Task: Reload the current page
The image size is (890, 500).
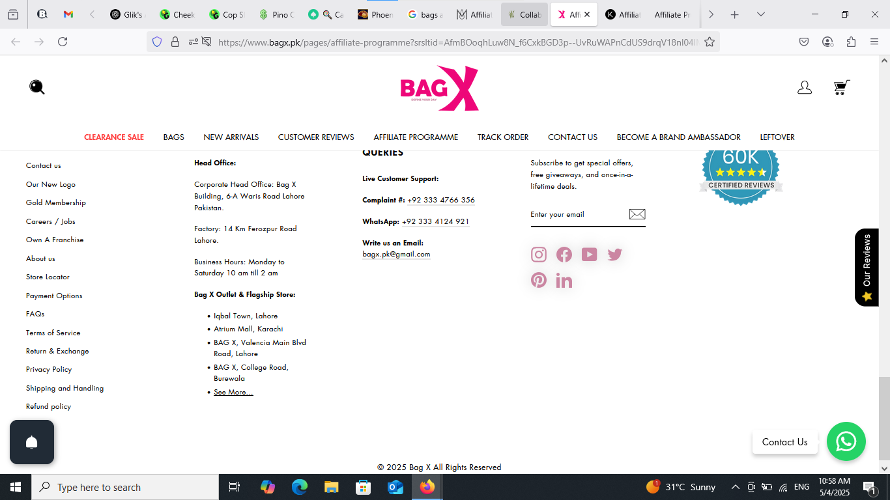Action: pyautogui.click(x=63, y=42)
